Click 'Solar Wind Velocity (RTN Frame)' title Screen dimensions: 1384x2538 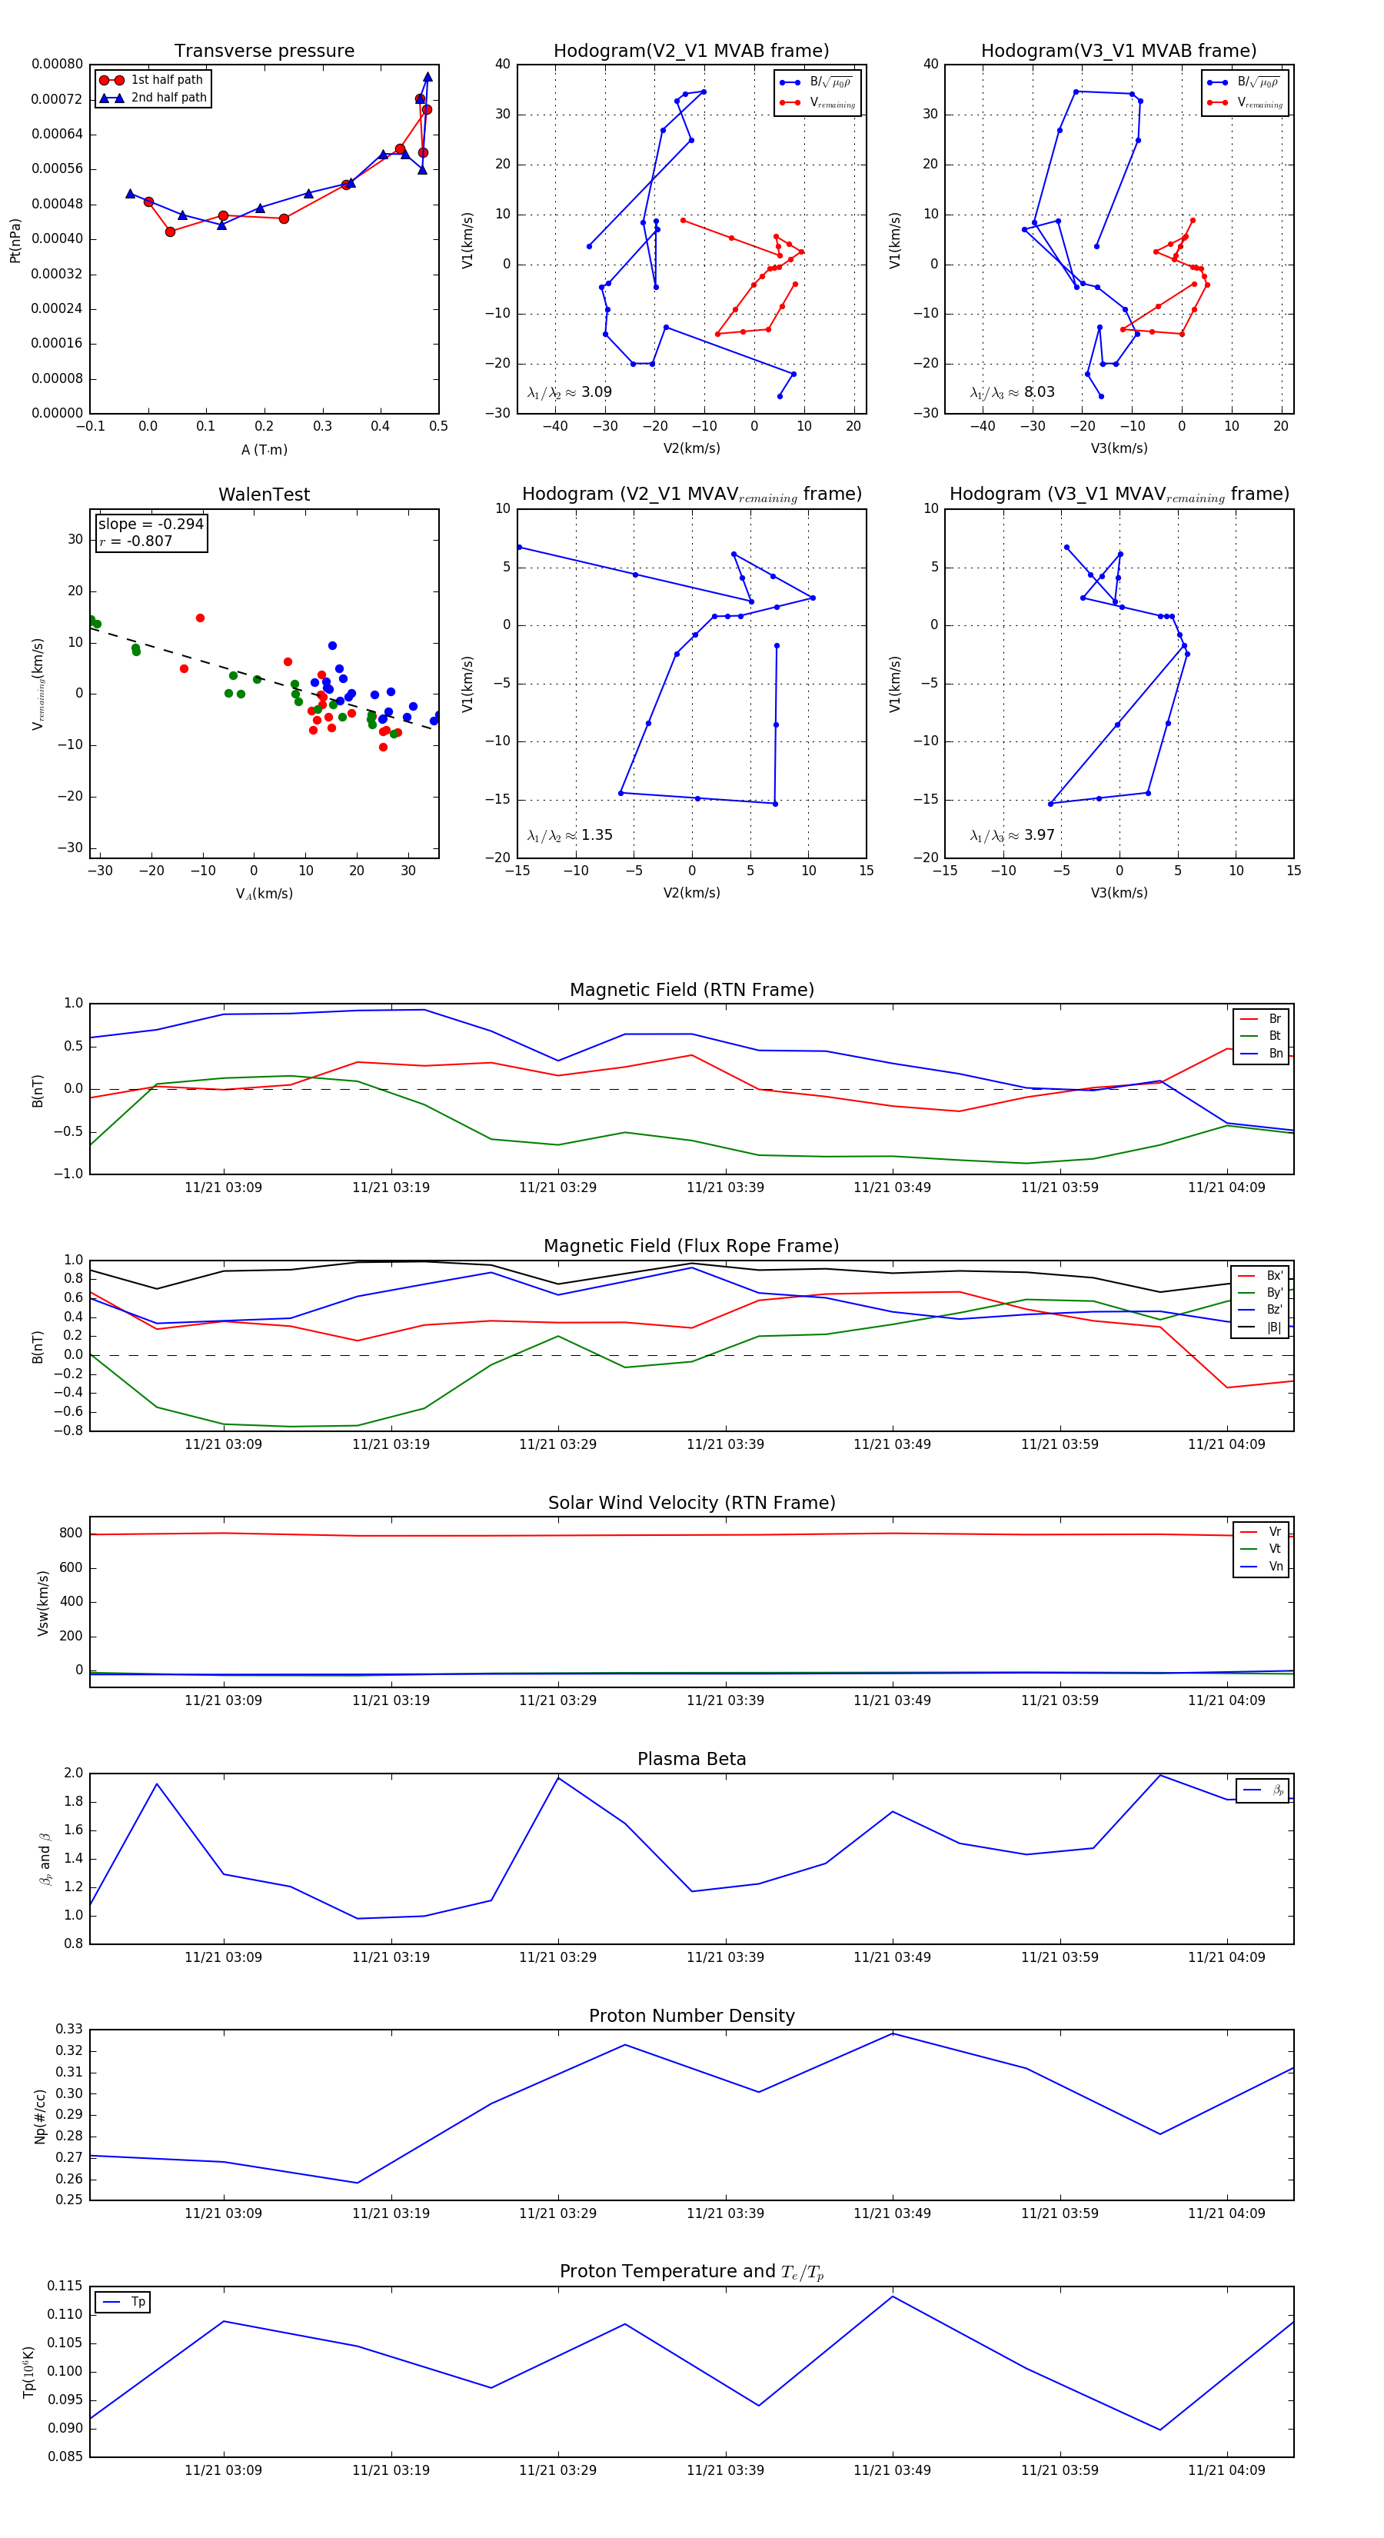[691, 1503]
